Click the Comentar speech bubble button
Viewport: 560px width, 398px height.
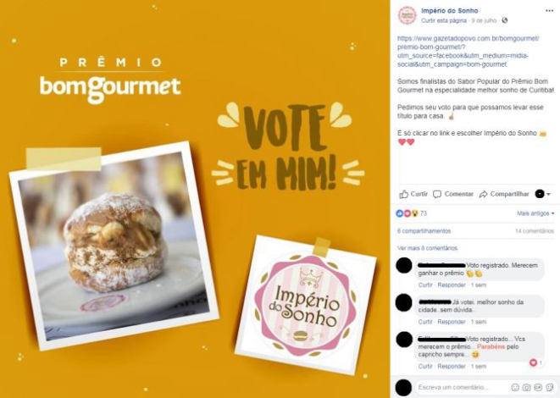click(453, 194)
